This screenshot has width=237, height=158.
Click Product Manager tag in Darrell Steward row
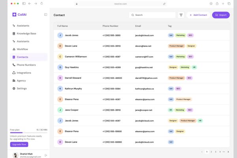point(177,78)
